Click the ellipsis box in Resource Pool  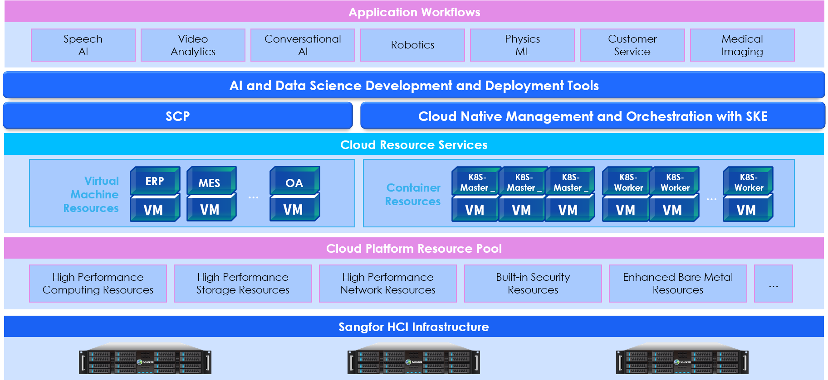774,284
